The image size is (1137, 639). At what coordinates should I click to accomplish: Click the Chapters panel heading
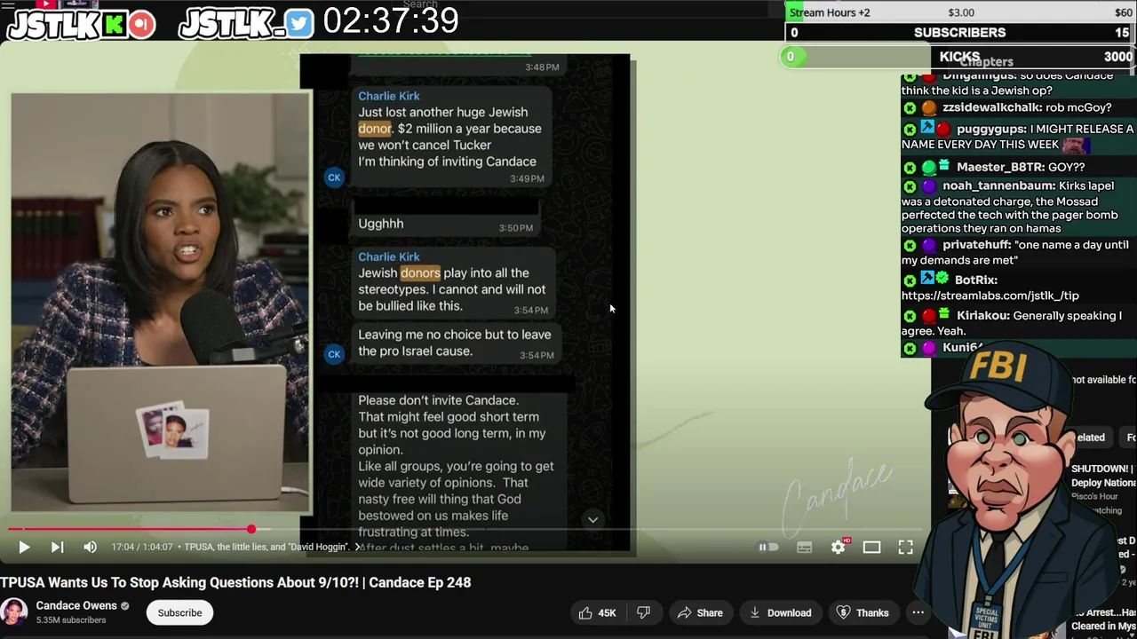[x=986, y=61]
